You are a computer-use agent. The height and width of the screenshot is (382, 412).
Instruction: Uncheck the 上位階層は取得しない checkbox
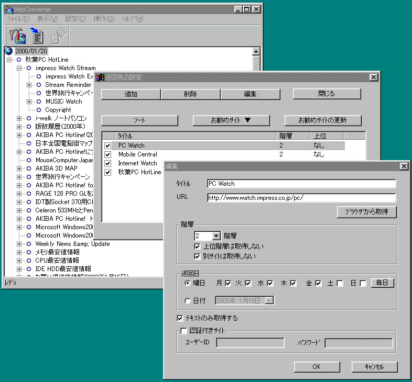point(197,246)
